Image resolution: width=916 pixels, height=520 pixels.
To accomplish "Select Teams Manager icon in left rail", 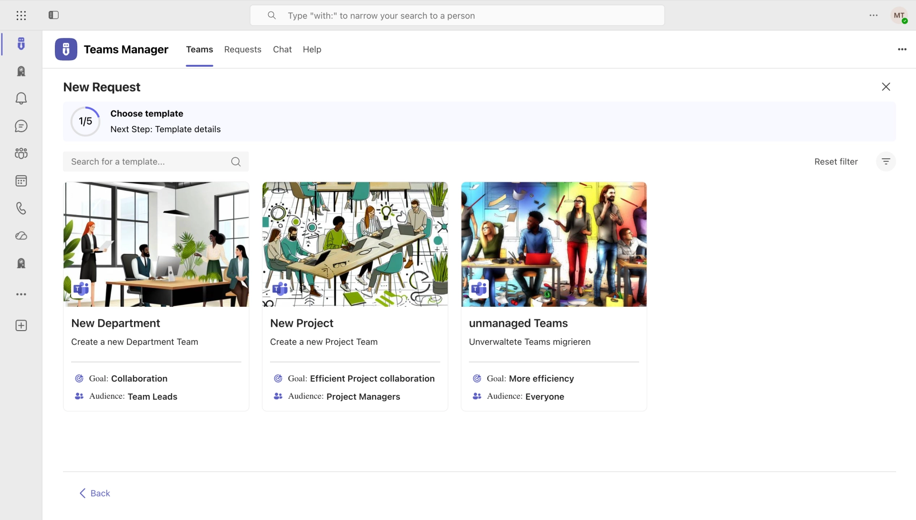I will tap(21, 44).
